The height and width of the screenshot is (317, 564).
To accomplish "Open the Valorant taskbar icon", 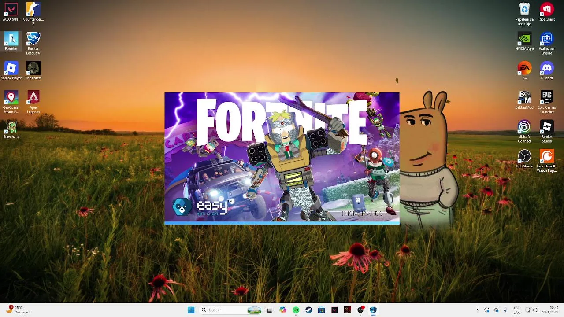I will tap(334, 310).
